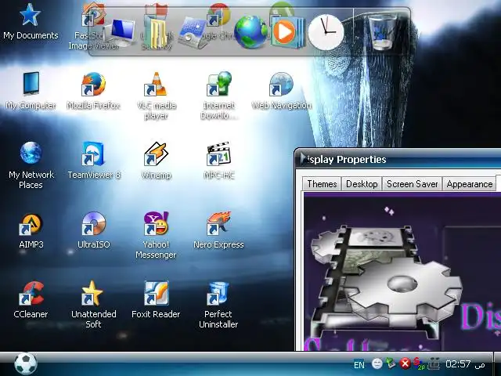Launch Foxit Reader shortcut
The height and width of the screenshot is (376, 501).
(156, 300)
